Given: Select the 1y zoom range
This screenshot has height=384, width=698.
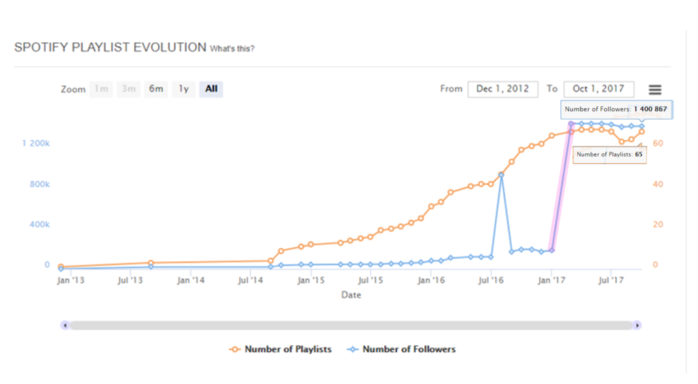Looking at the screenshot, I should click(x=183, y=89).
